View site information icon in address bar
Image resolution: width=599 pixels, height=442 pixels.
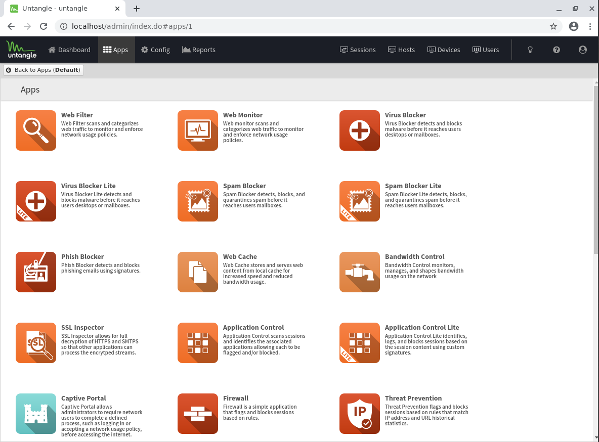[x=64, y=26]
